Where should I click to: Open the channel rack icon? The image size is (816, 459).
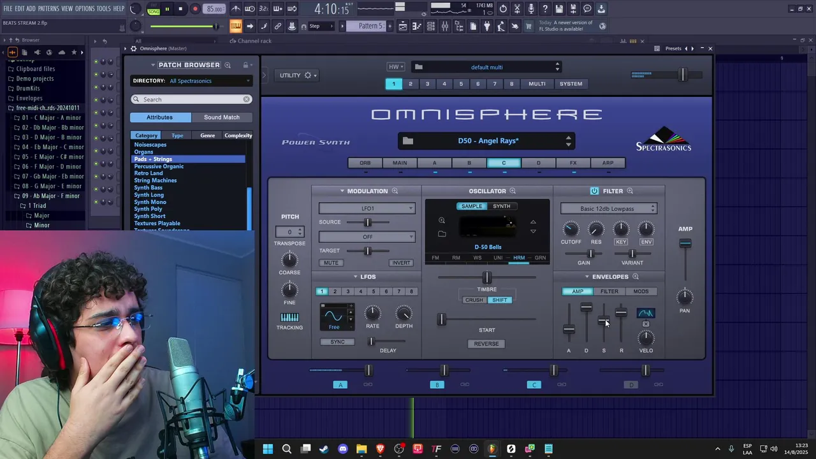(x=430, y=26)
